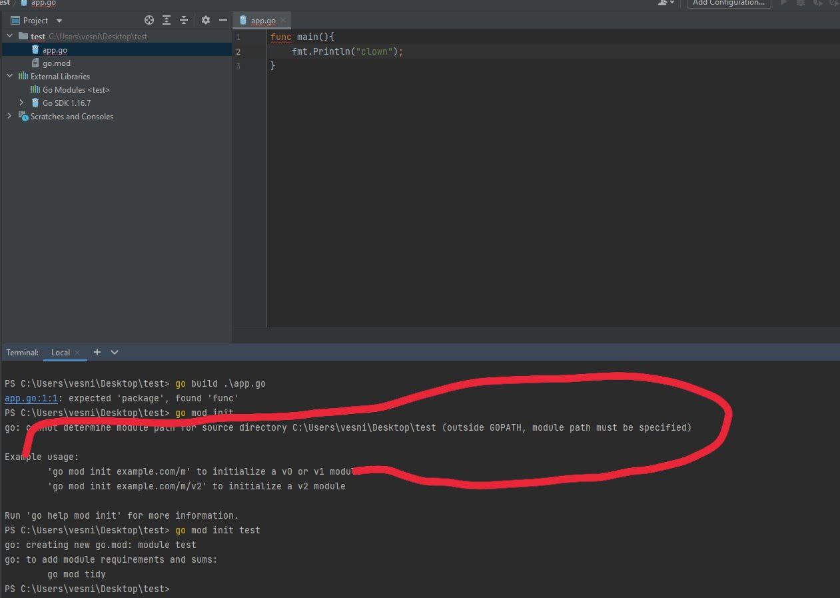Click the "clown" string in the code
Image resolution: width=840 pixels, height=598 pixels.
point(374,51)
